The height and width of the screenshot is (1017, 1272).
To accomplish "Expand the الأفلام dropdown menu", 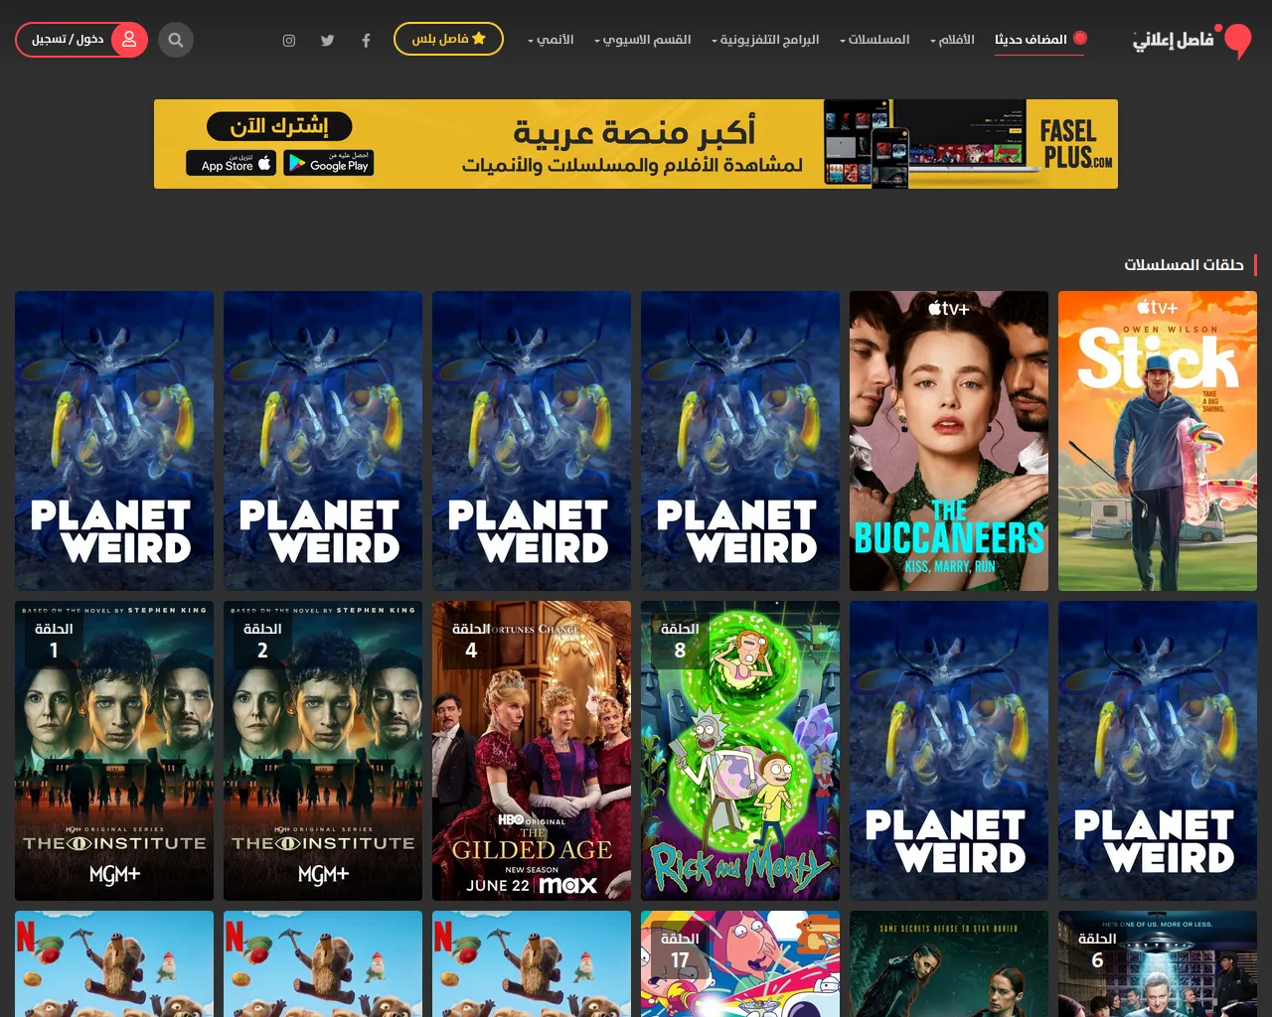I will (x=952, y=40).
